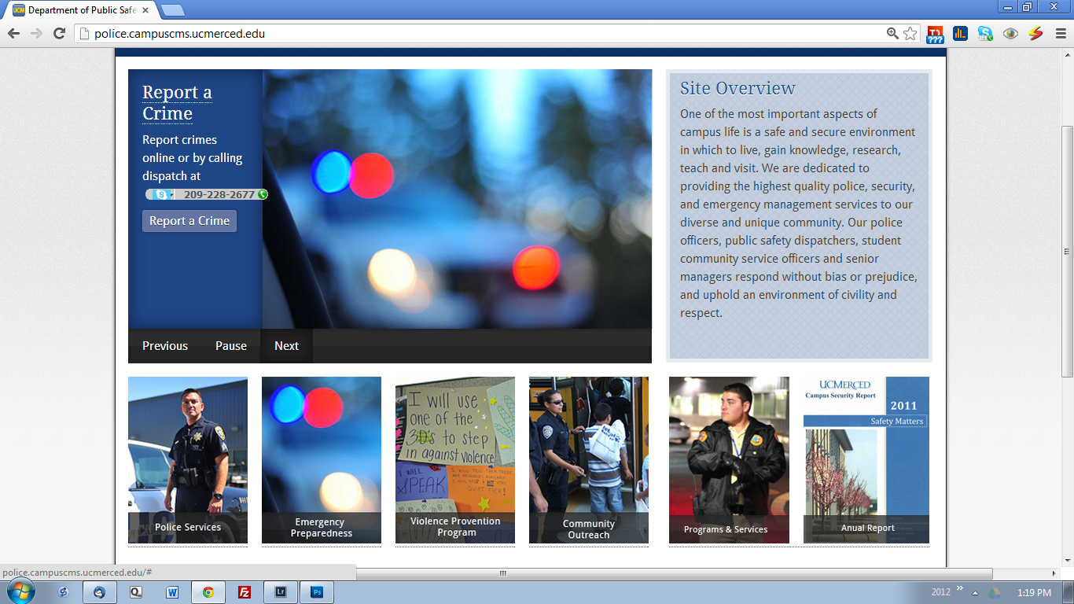Viewport: 1074px width, 604px height.
Task: Go to the Previous slide
Action: coord(165,346)
